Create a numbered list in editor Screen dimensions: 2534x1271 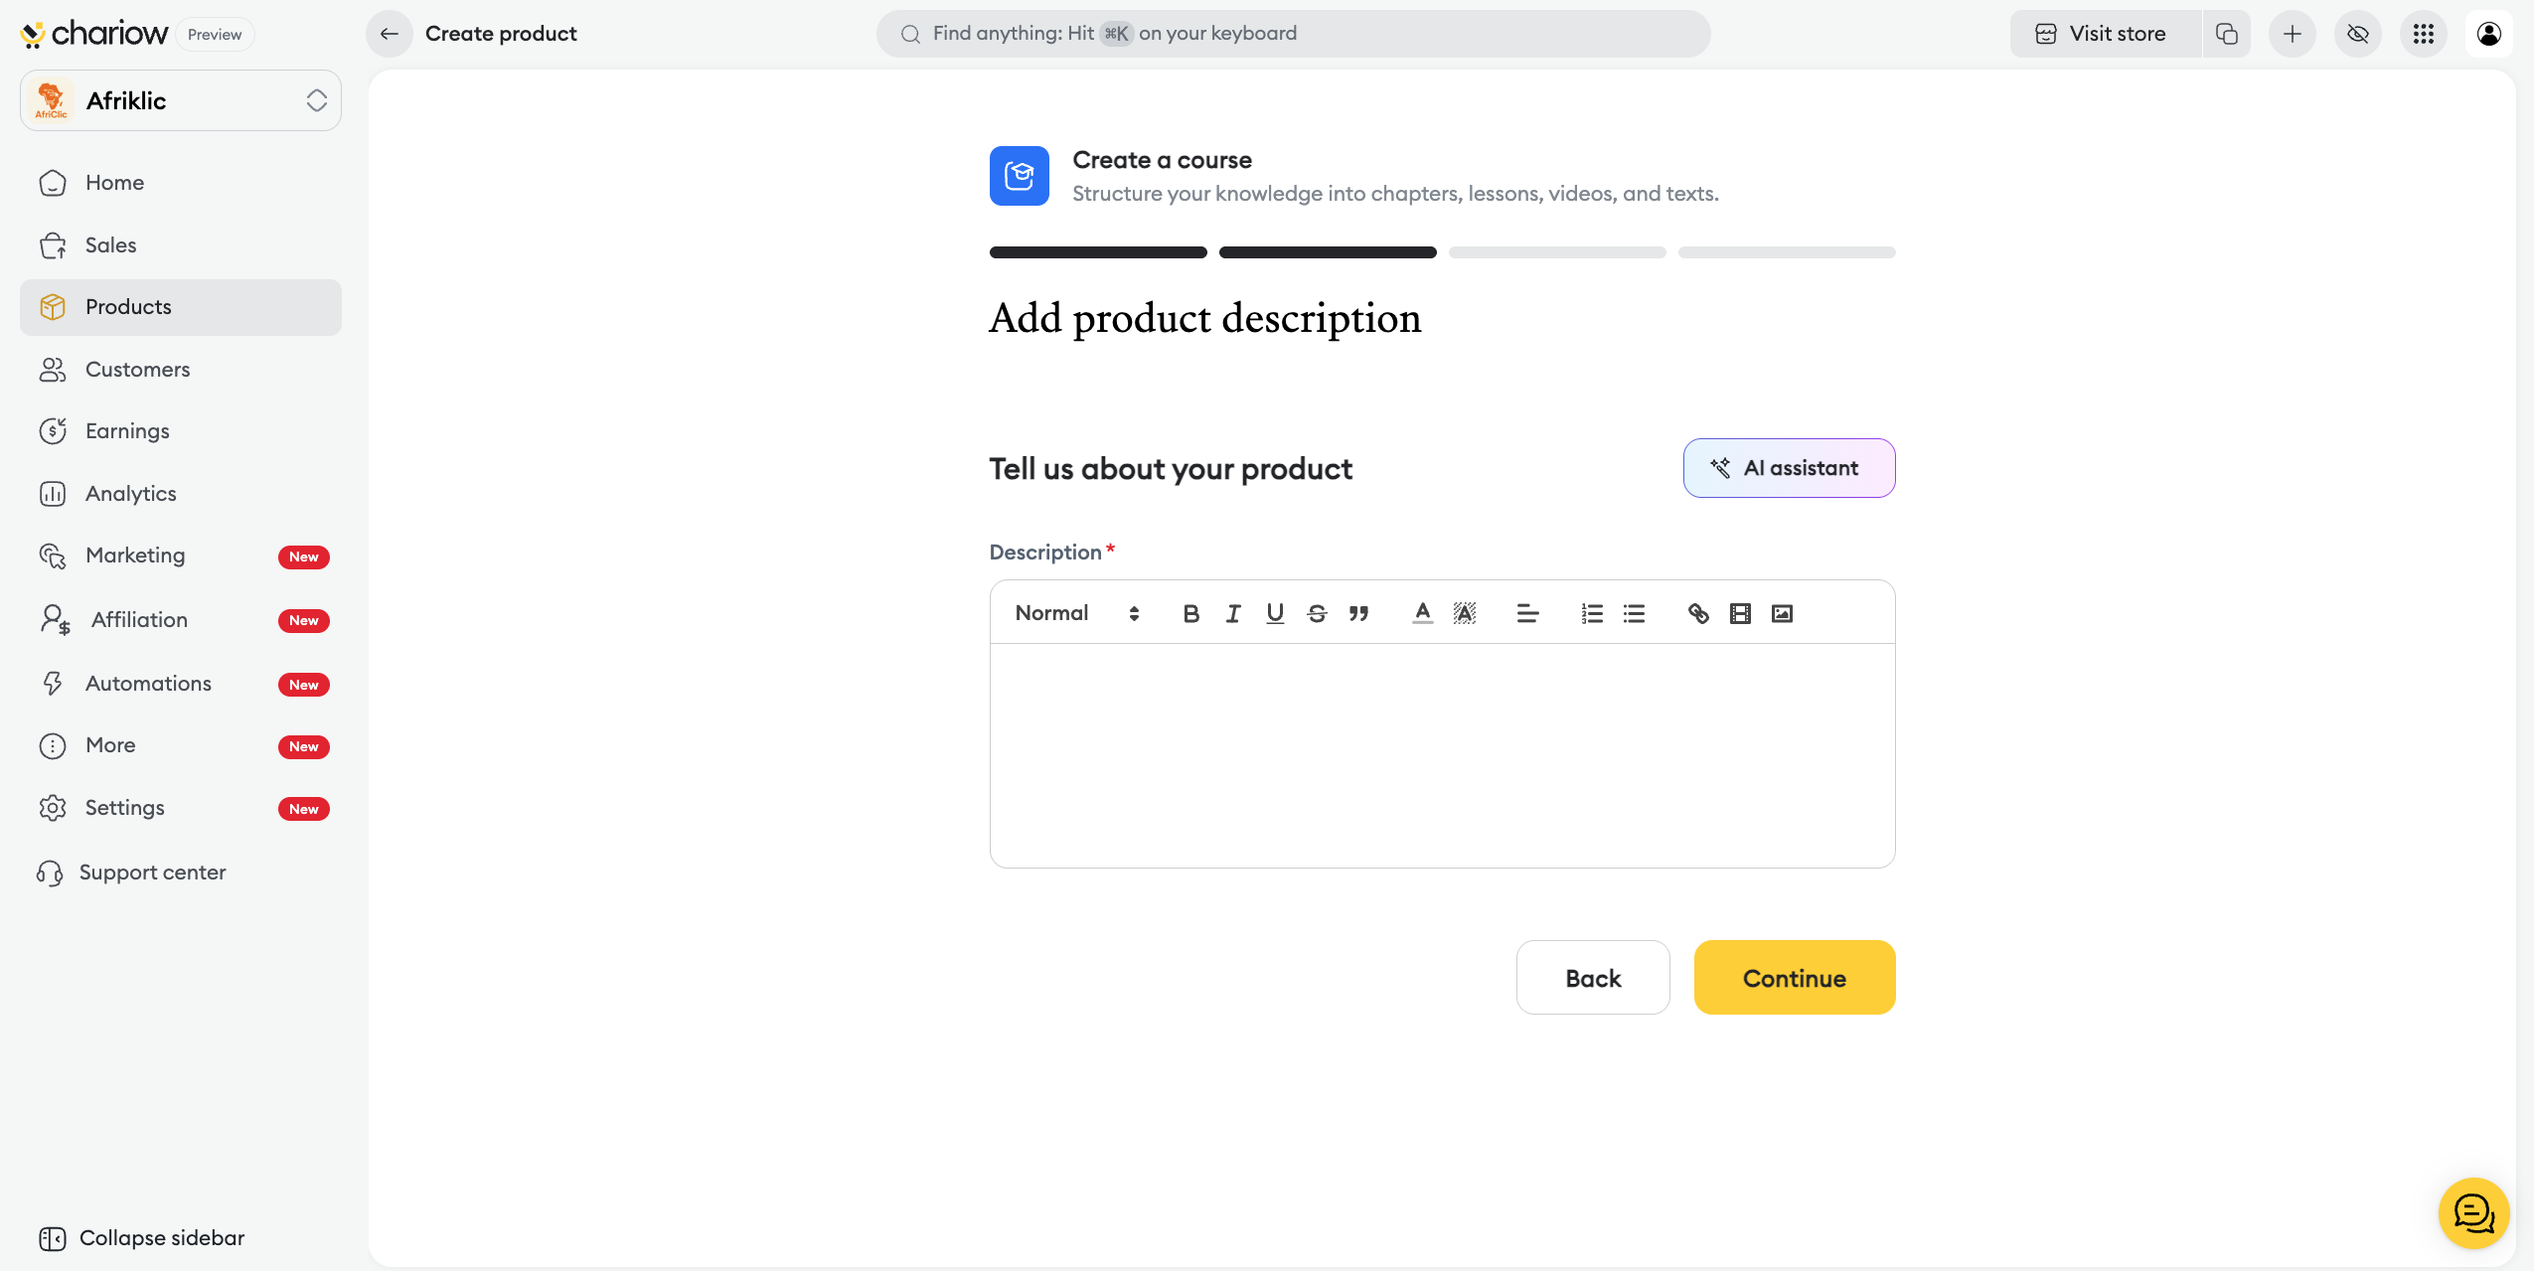pos(1592,613)
